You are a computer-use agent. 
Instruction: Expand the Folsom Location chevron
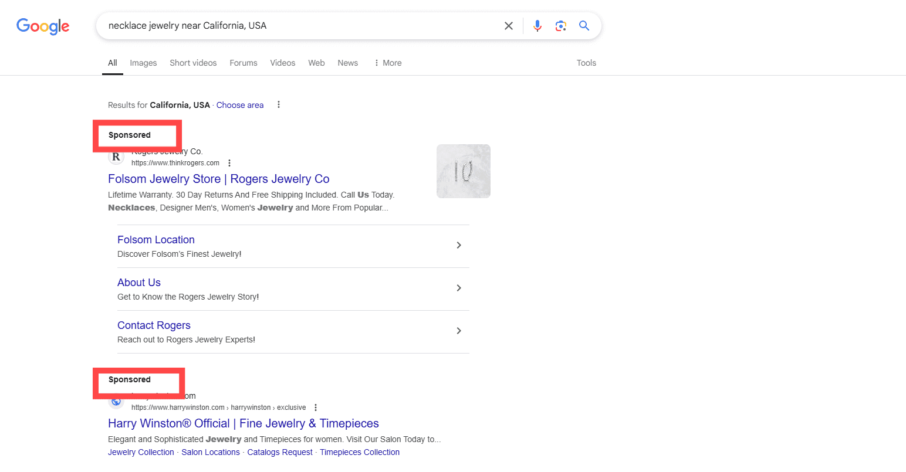point(459,245)
